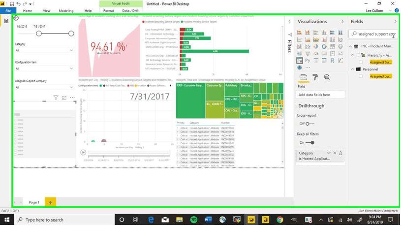The width and height of the screenshot is (401, 226).
Task: Click the date slicer's right slider handle
Action: point(71,33)
